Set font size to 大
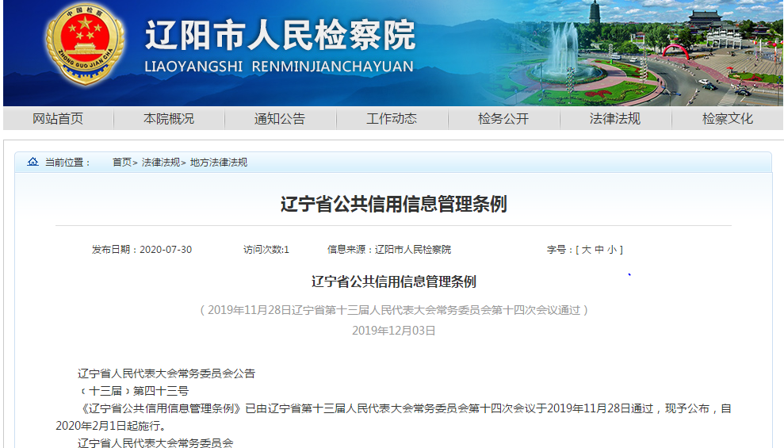The width and height of the screenshot is (784, 448). (586, 250)
